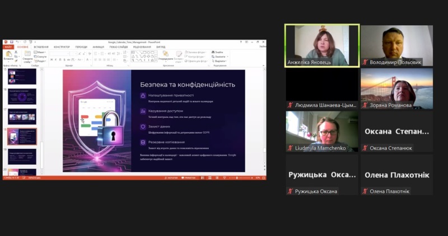Click Fit slide to window icon
The image size is (448, 236).
pyautogui.click(x=264, y=178)
